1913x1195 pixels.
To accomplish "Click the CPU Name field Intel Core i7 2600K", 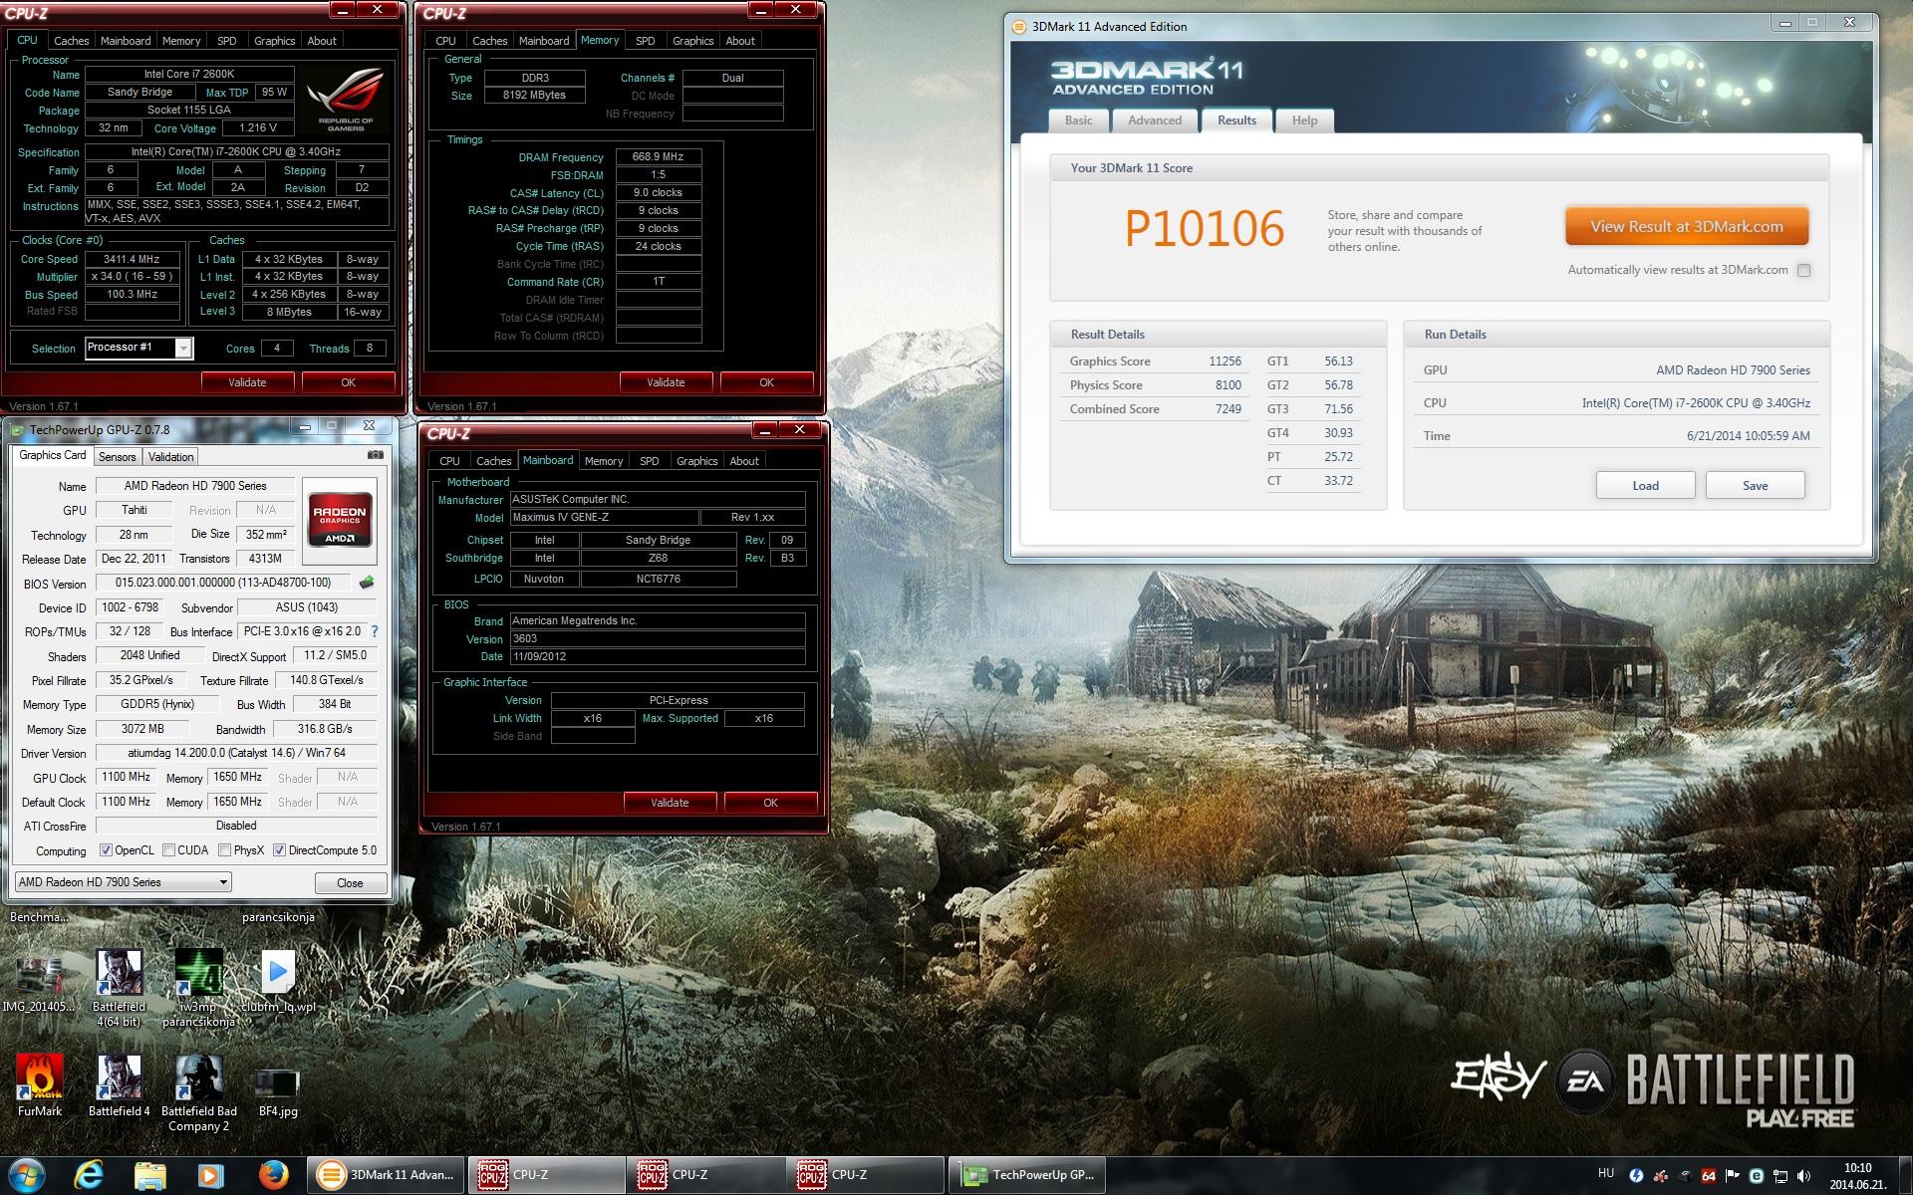I will tap(189, 75).
